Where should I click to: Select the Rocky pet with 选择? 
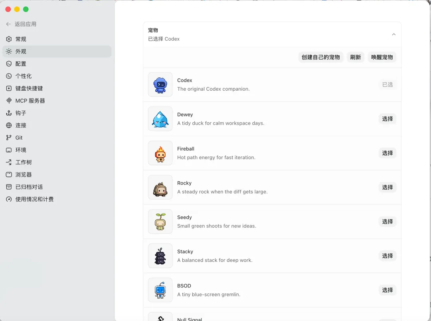(x=387, y=187)
